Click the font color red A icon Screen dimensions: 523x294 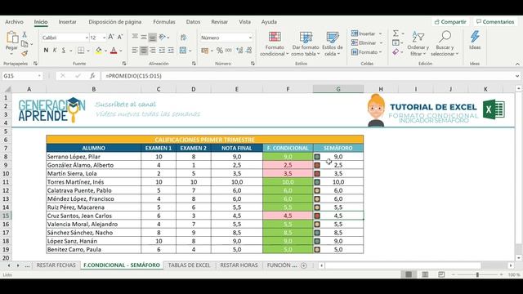(x=114, y=51)
